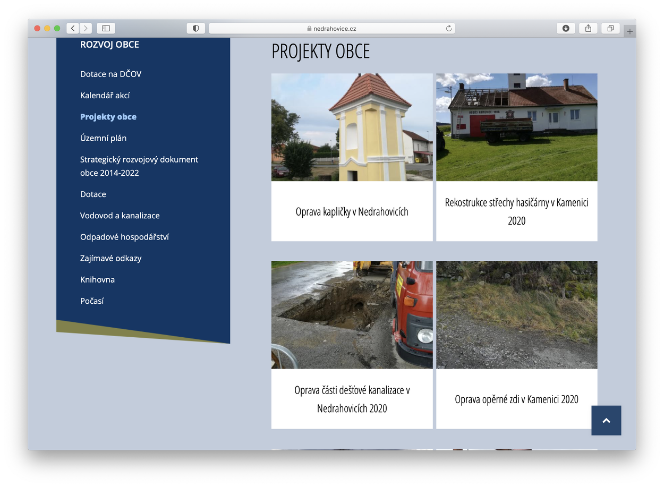Go to Územní plán page
This screenshot has width=664, height=487.
tap(103, 138)
